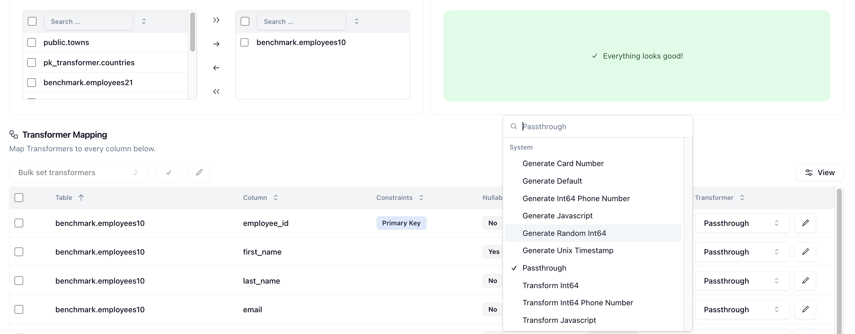Open the Bulk set transformers dropdown
This screenshot has width=855, height=334.
(x=79, y=172)
